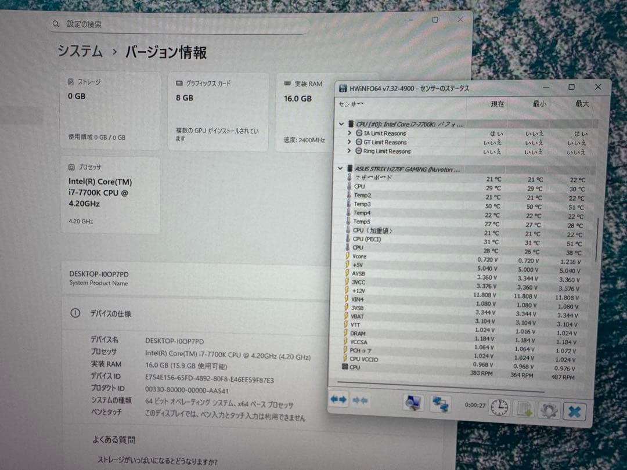Click the 最大 column header
Screen dimensions: 627x470
[581, 104]
